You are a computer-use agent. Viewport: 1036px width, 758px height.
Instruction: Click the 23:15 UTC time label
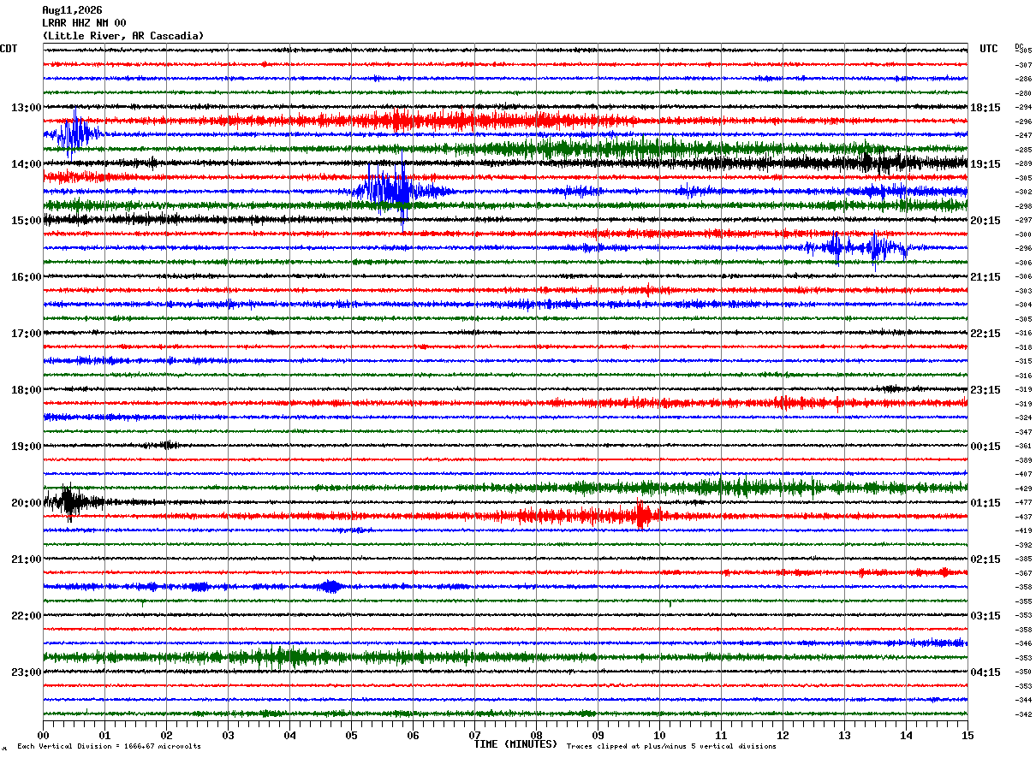tap(985, 390)
